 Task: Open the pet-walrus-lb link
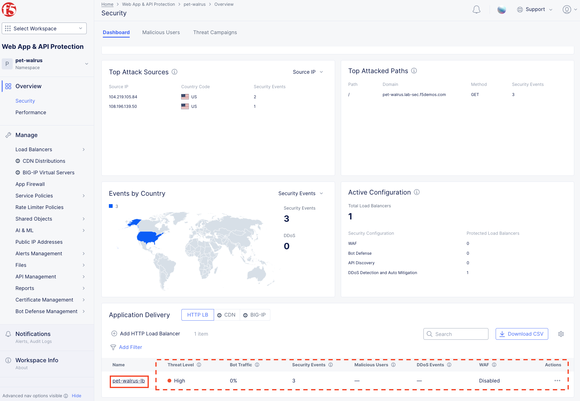(129, 381)
